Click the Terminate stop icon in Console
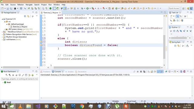 [138, 71]
